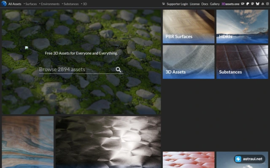
Task: Open the HDRIs tile
Action: point(242,26)
